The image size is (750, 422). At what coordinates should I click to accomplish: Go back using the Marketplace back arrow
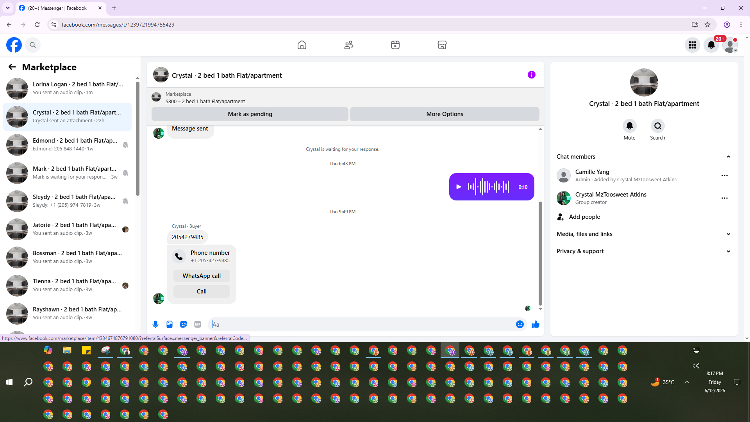[12, 67]
